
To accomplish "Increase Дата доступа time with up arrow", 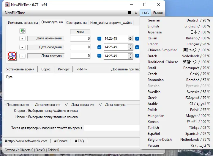I will click(130, 54).
